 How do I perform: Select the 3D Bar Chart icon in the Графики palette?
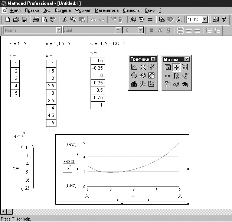click(x=134, y=84)
